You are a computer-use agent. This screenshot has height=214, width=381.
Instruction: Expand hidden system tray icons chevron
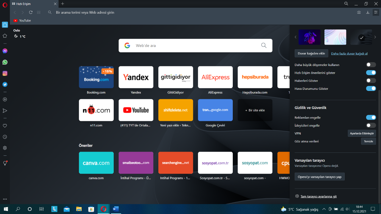click(x=324, y=209)
